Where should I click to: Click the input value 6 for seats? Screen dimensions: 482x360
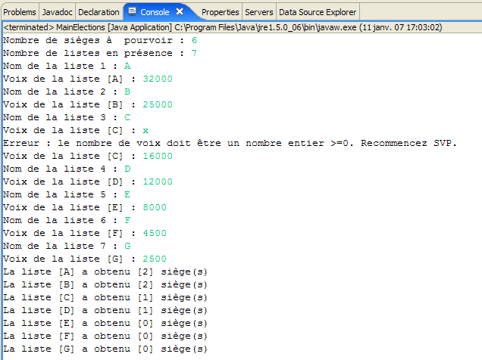click(194, 40)
